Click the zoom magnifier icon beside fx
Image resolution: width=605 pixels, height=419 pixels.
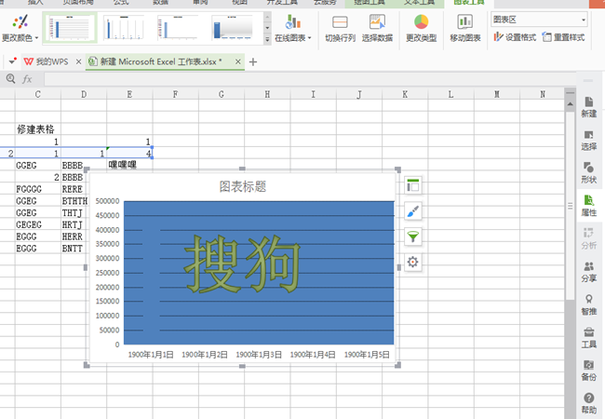(x=11, y=79)
